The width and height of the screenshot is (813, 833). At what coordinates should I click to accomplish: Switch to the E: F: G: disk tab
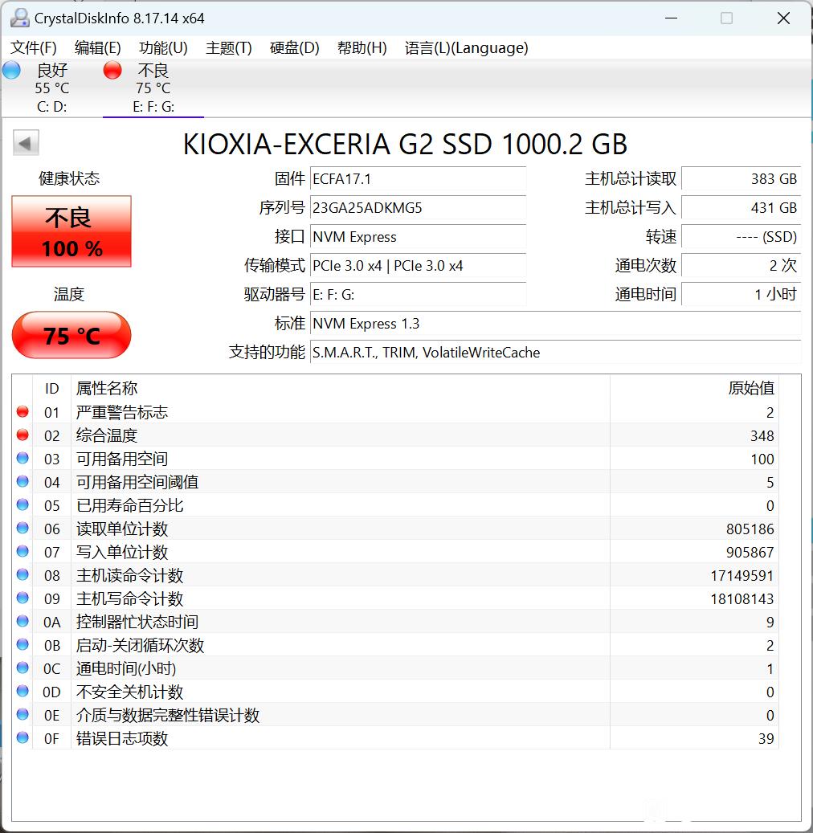tap(153, 88)
